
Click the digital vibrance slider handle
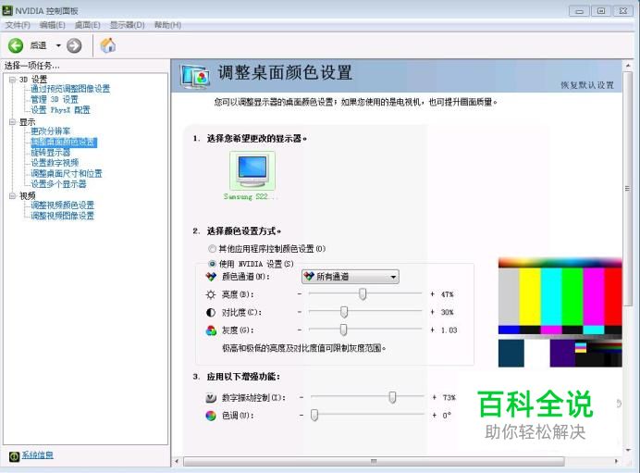tap(392, 397)
